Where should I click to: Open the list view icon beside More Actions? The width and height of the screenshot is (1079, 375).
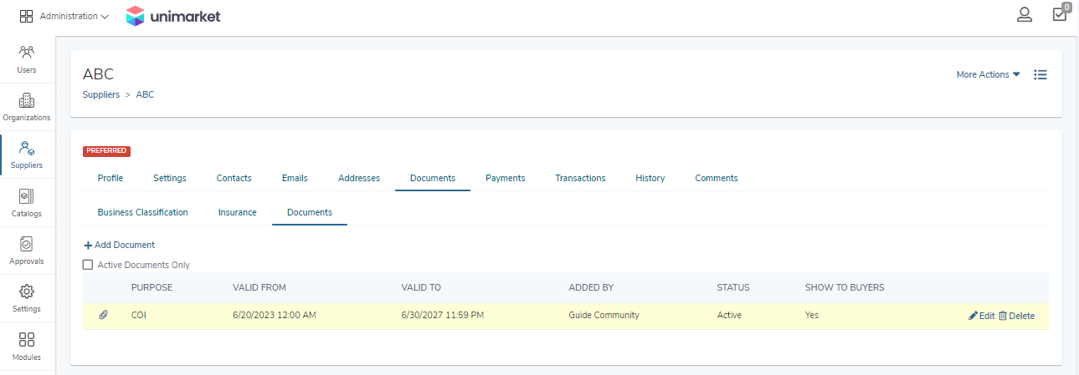click(x=1040, y=74)
